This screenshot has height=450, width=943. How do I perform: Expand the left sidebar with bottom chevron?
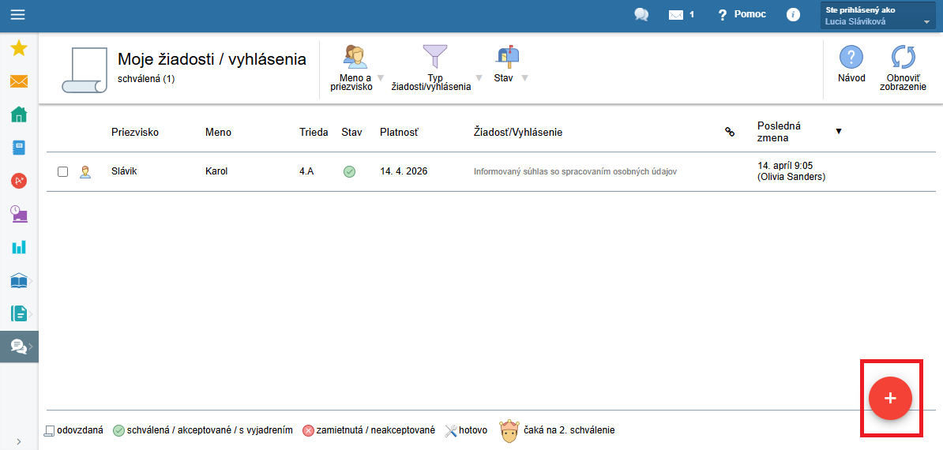click(x=19, y=441)
